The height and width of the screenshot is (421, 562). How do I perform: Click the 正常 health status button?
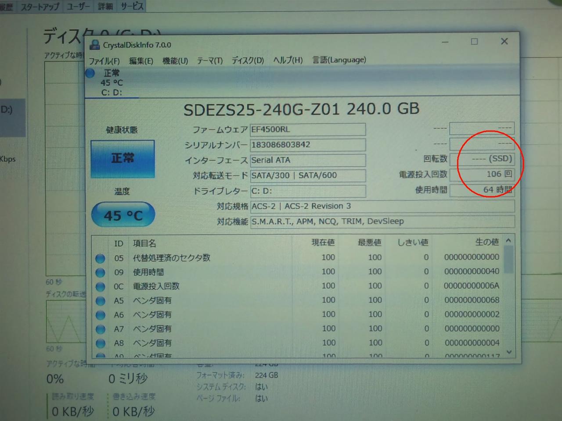click(x=122, y=159)
